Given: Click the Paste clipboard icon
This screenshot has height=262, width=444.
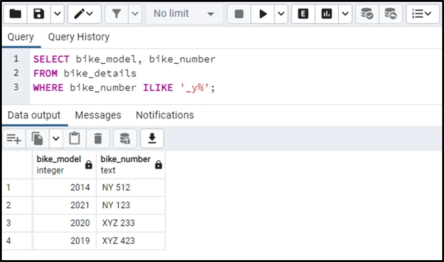Looking at the screenshot, I should pyautogui.click(x=74, y=139).
